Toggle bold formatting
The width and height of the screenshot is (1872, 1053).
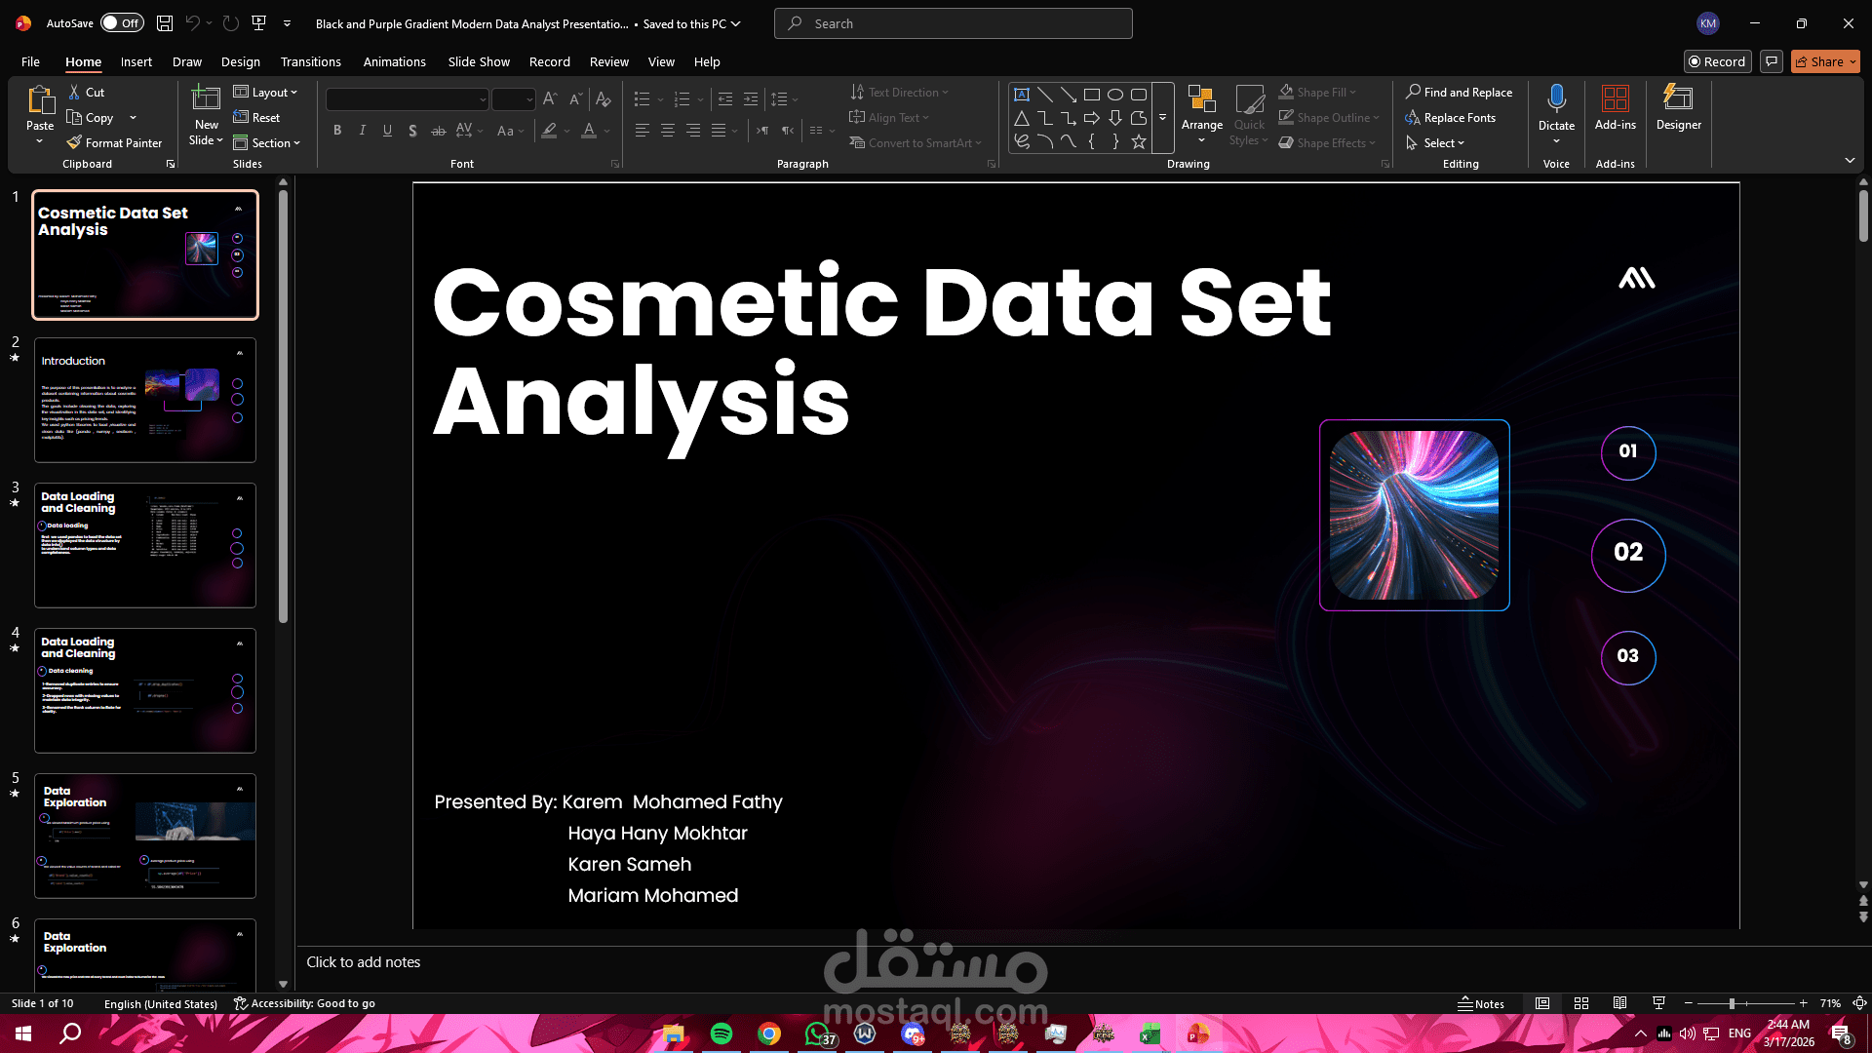(337, 130)
